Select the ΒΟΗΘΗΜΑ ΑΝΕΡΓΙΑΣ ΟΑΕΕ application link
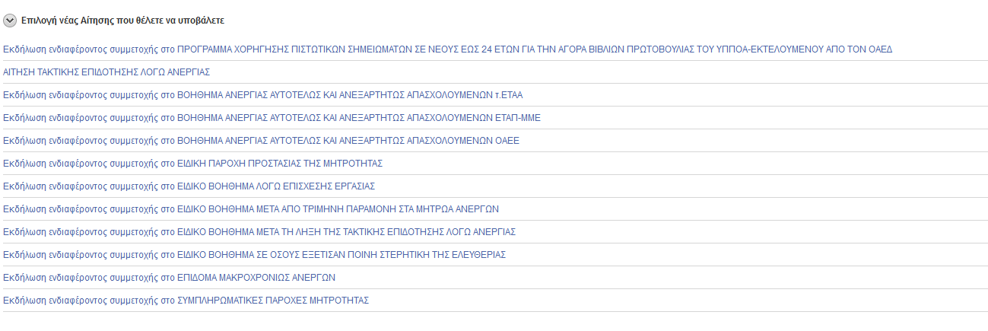The width and height of the screenshot is (988, 331). (x=261, y=140)
